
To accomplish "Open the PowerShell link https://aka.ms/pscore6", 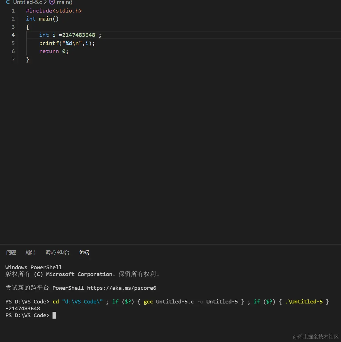I will point(122,288).
